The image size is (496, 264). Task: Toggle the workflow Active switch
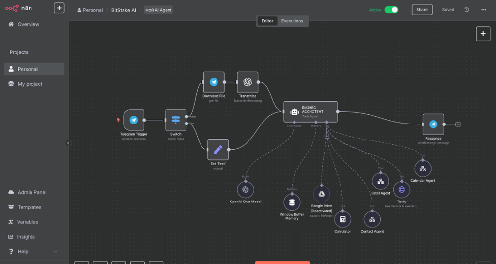point(391,10)
